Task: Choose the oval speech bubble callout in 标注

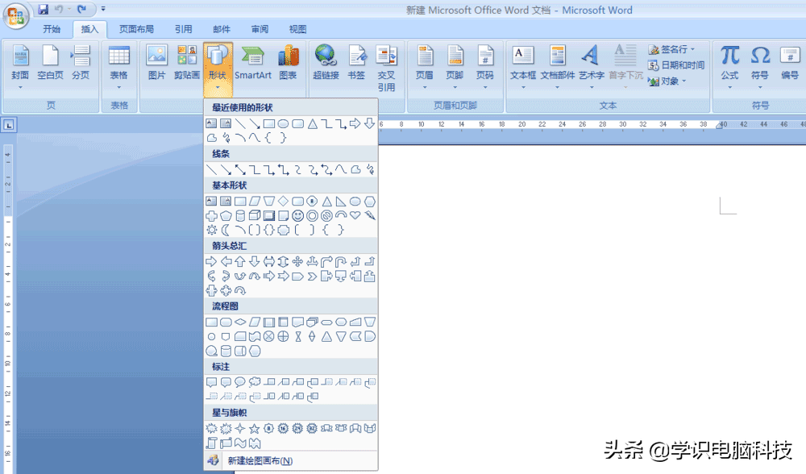Action: click(x=240, y=382)
